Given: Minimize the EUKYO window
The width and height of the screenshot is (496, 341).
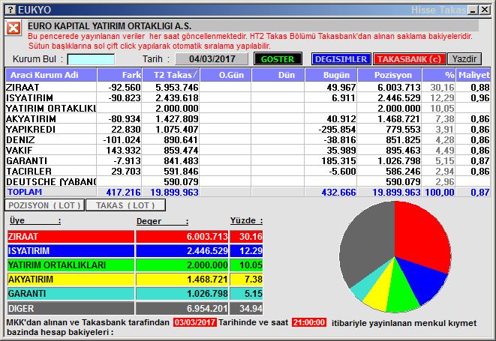Looking at the screenshot, I should click(x=473, y=10).
